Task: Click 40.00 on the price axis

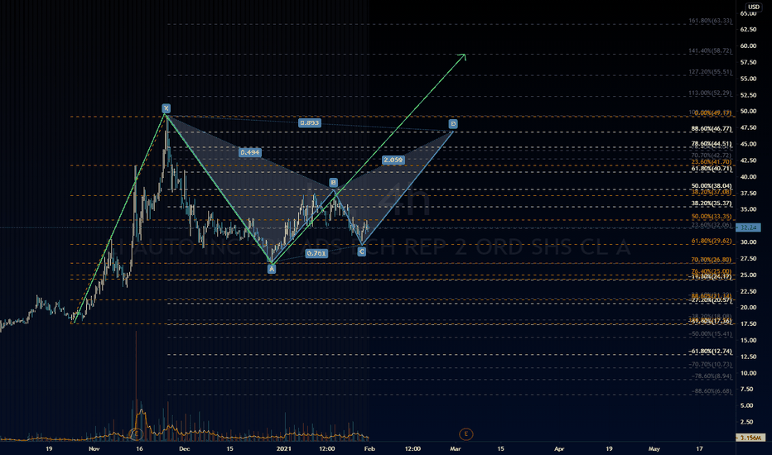Action: coord(748,176)
